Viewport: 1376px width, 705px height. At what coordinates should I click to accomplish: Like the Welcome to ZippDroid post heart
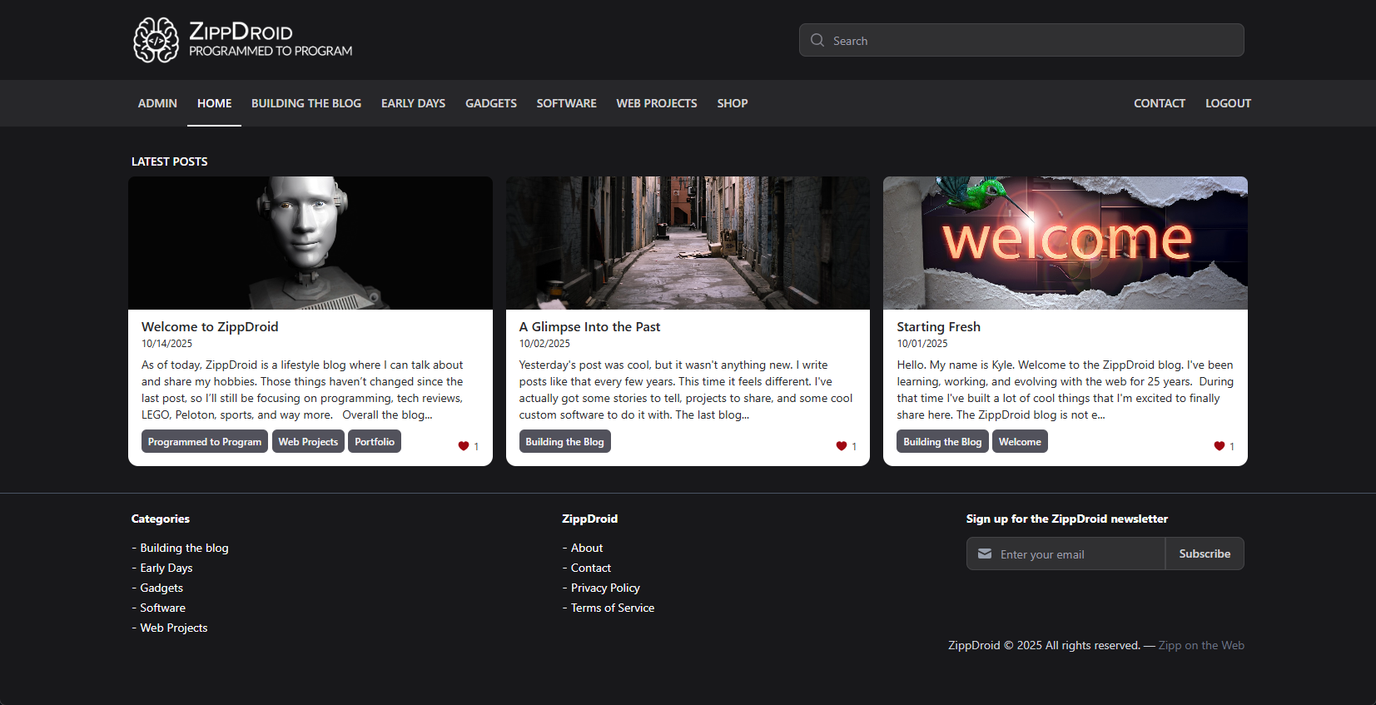[x=464, y=446]
